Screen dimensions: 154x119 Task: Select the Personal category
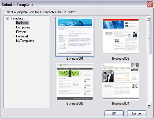22,36
